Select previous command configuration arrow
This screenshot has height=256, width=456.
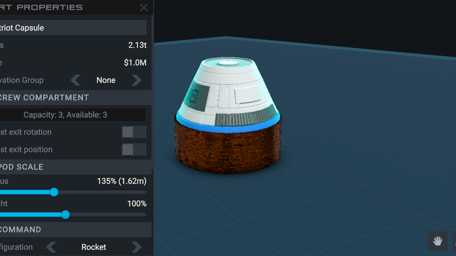click(51, 247)
